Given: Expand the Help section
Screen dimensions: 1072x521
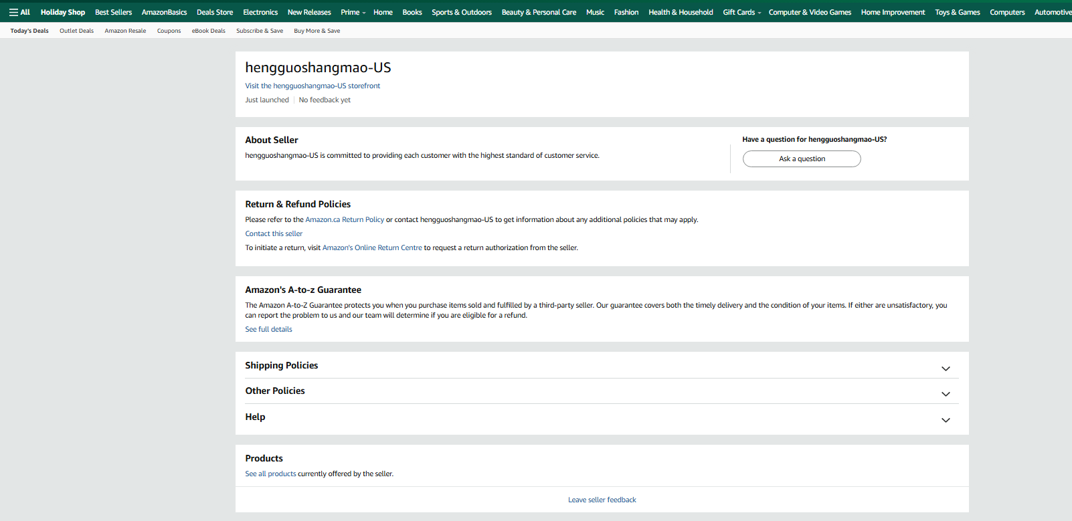Looking at the screenshot, I should point(945,420).
